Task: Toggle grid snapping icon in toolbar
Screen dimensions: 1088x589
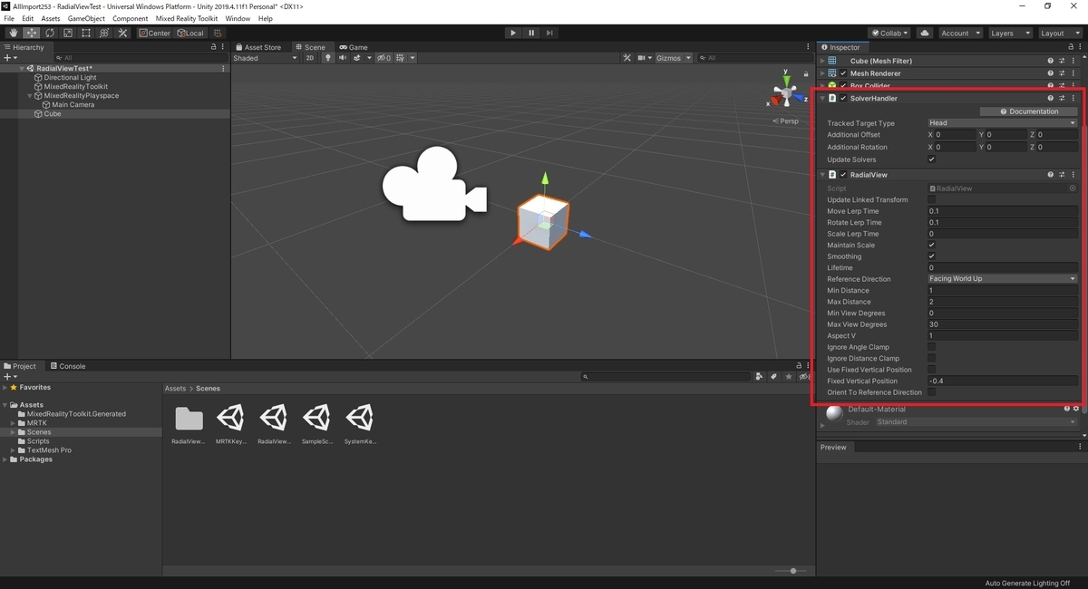Action: tap(218, 33)
